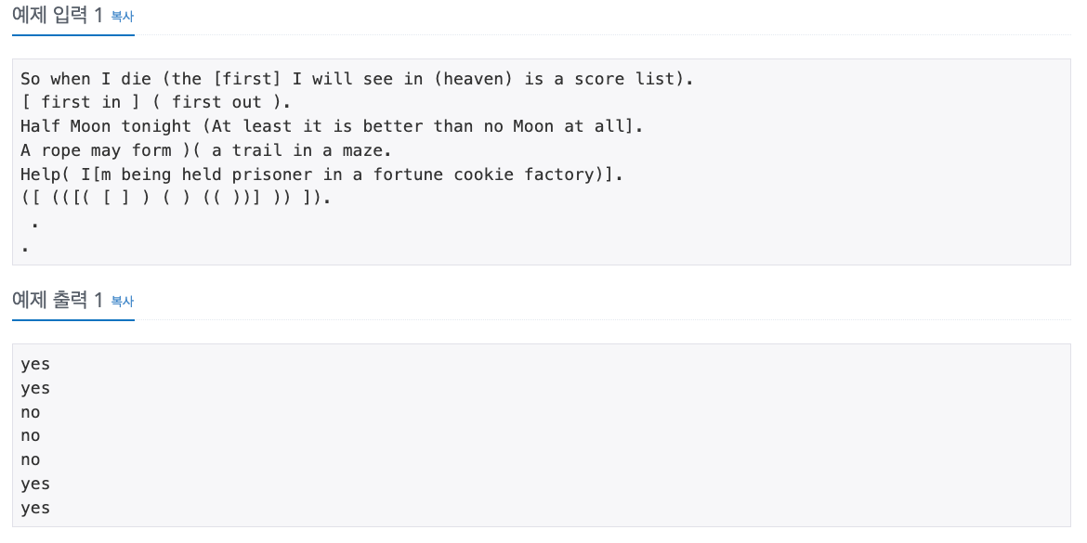Viewport: 1087px width, 543px height.
Task: Click the "[first]" token in the first line
Action: (246, 78)
